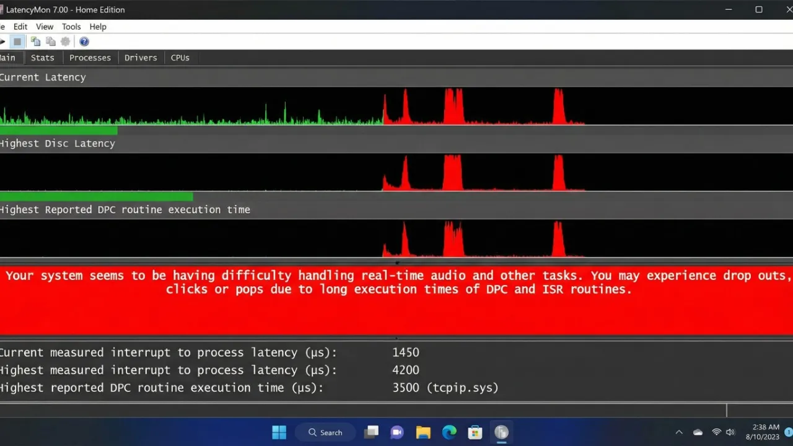Launch Microsoft Edge from the taskbar
793x446 pixels.
click(449, 432)
